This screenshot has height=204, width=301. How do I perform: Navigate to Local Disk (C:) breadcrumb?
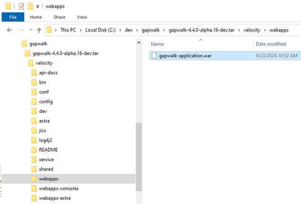pos(100,30)
